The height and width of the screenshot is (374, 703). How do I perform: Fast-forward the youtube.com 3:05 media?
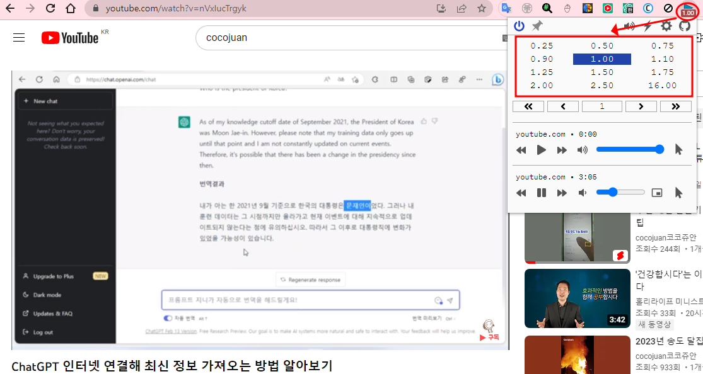tap(562, 193)
